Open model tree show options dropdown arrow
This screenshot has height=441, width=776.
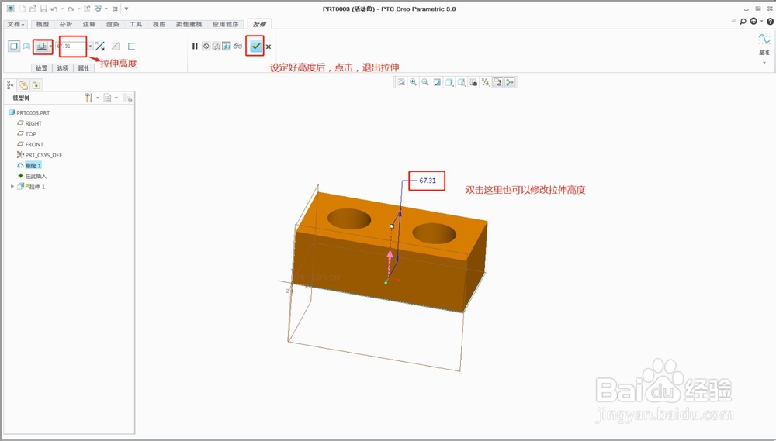[116, 98]
